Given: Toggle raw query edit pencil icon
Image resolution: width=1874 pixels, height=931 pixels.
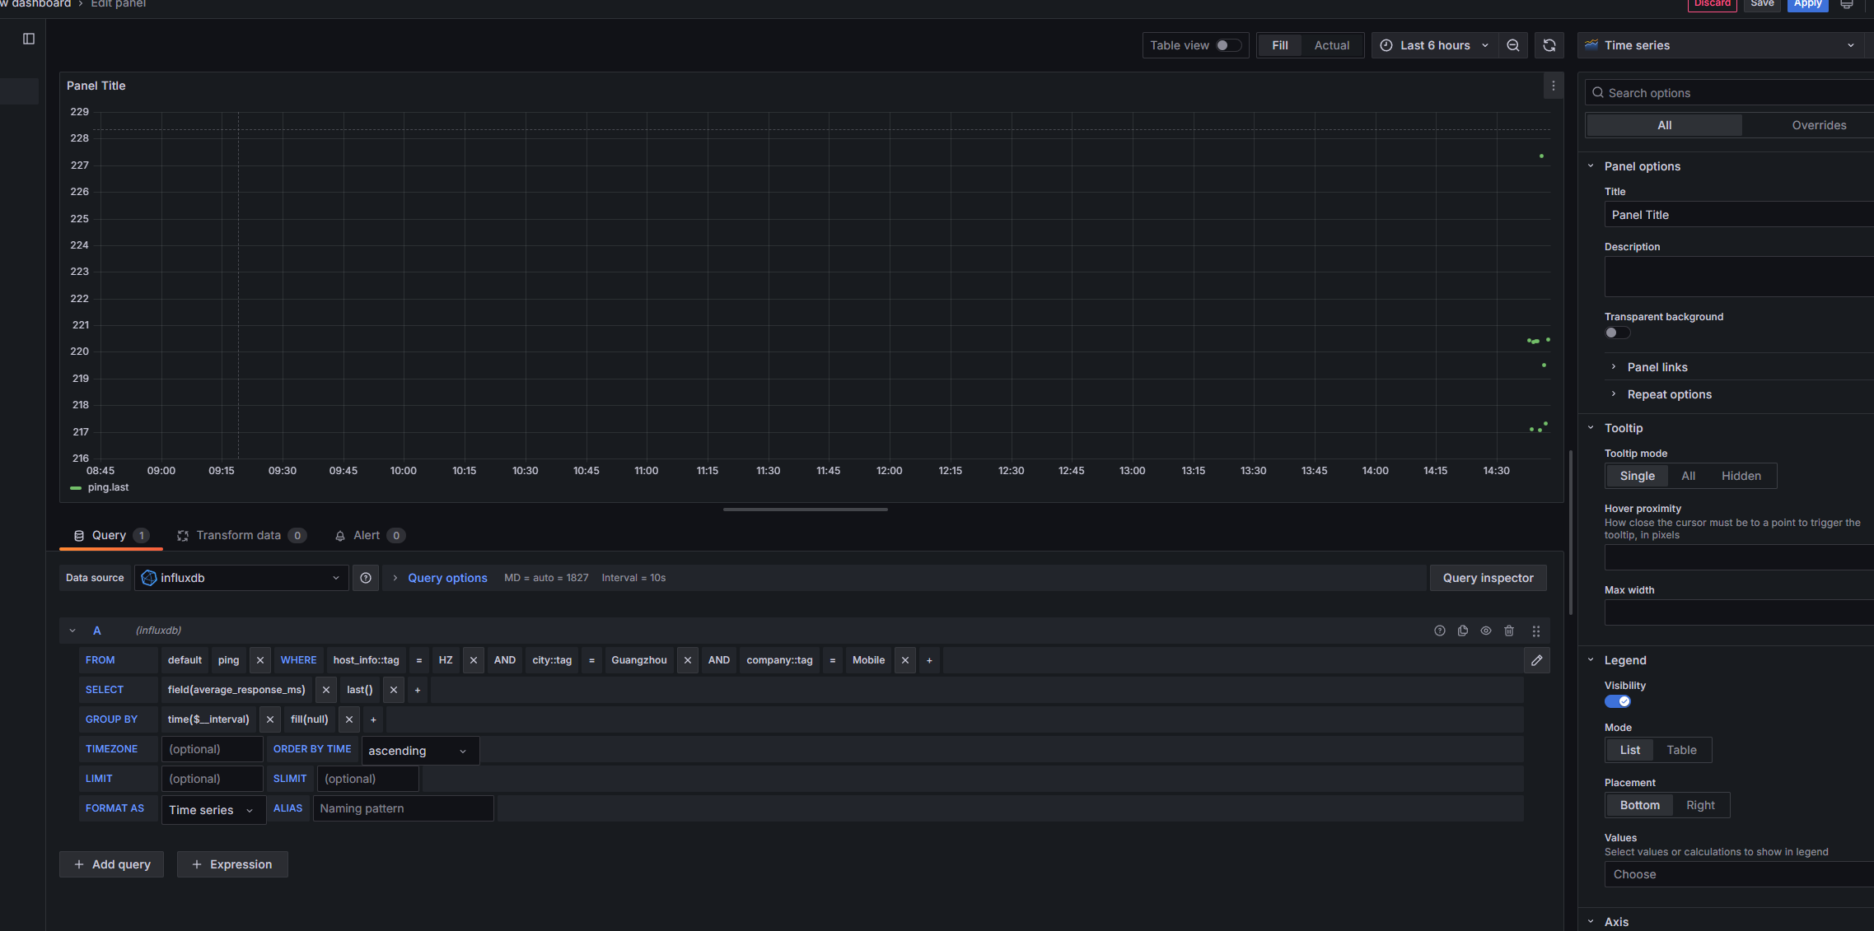Looking at the screenshot, I should pos(1536,660).
